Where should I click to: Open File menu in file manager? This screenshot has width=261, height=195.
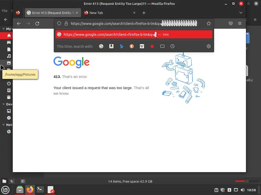[x=5, y=11]
